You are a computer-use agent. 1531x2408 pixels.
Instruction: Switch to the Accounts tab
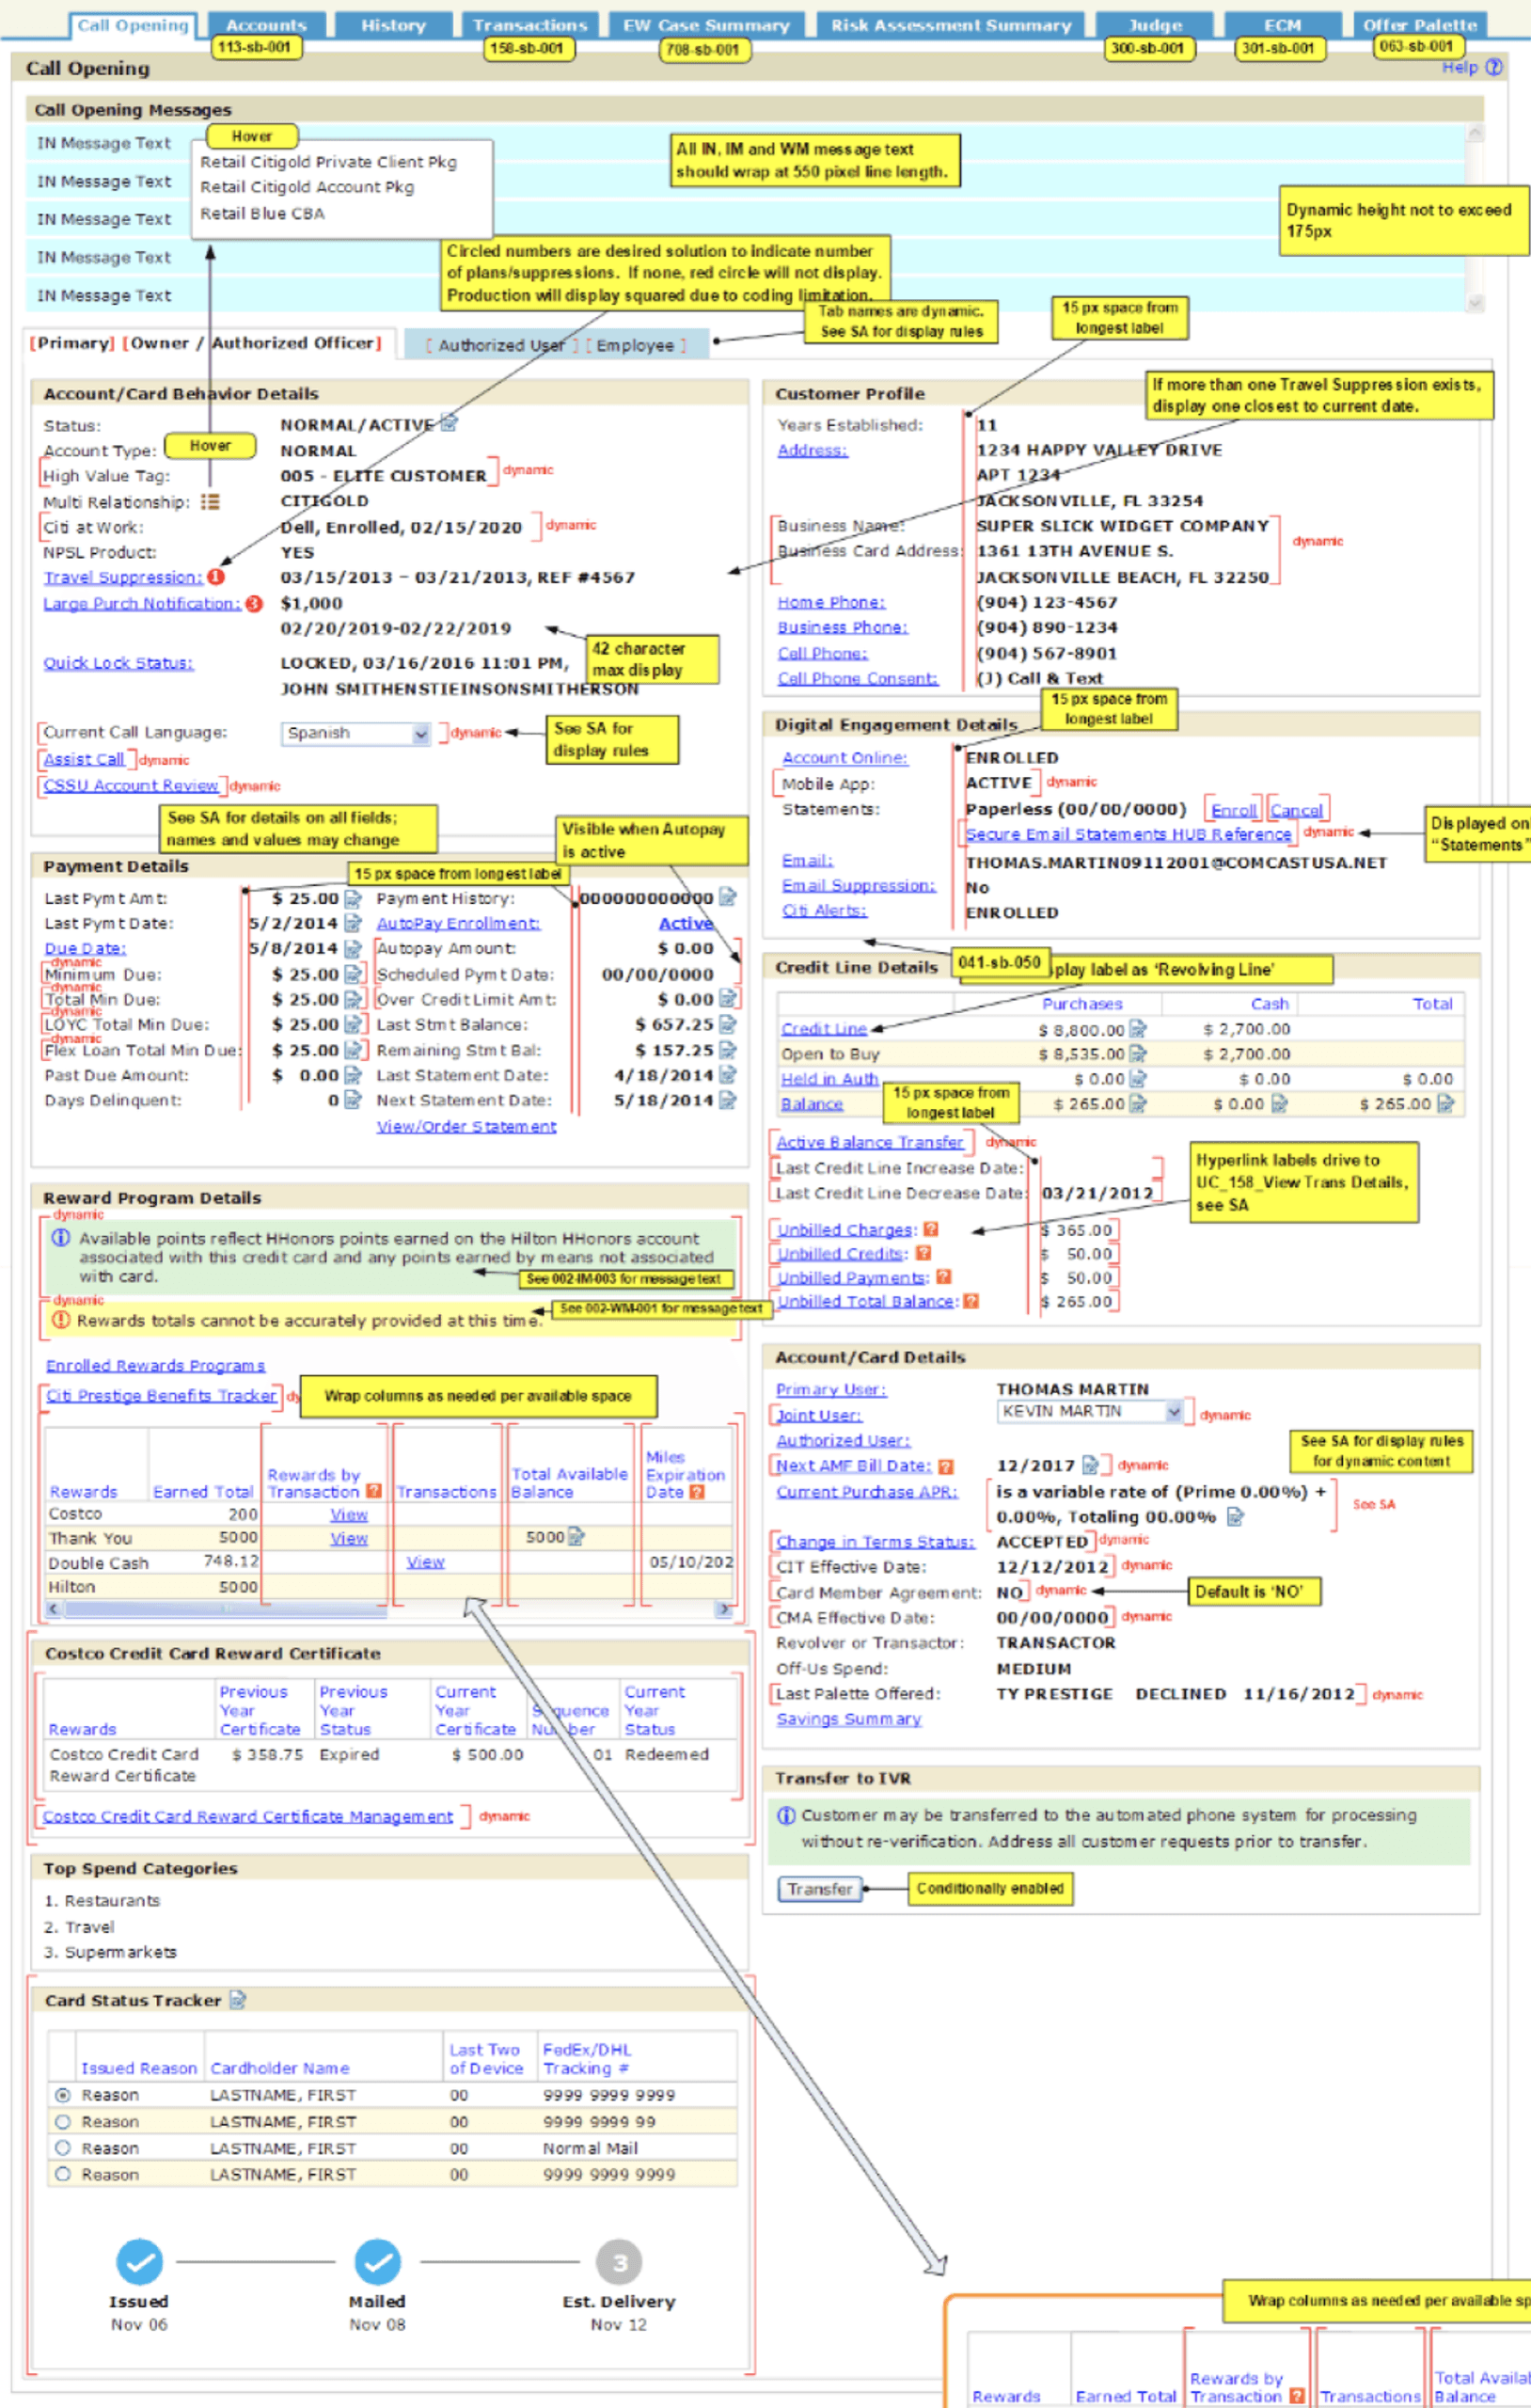[x=265, y=25]
